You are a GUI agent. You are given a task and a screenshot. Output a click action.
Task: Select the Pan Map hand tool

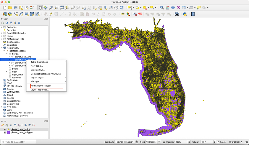tap(40, 7)
